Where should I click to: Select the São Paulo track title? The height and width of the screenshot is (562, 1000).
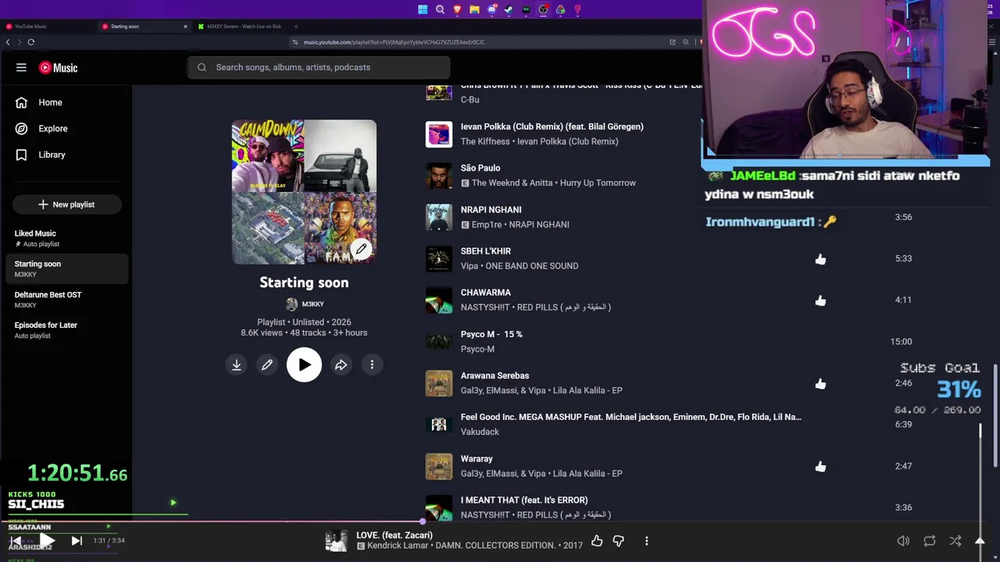click(480, 168)
